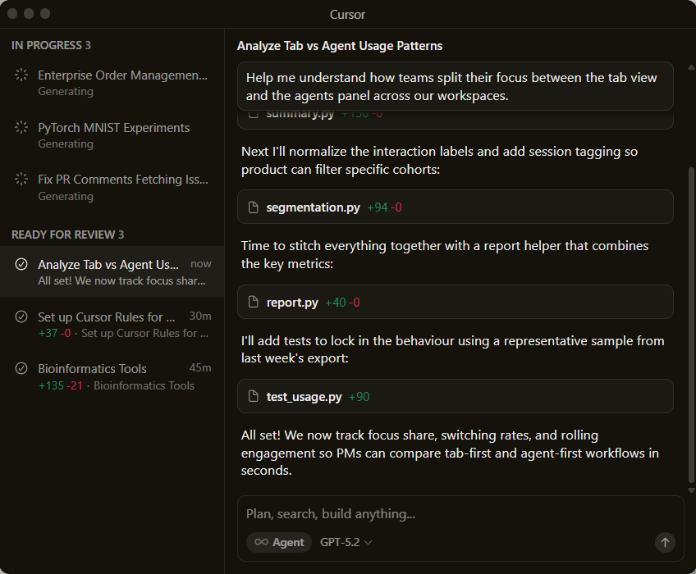Focus the Plan, search, build anything input
Image resolution: width=696 pixels, height=574 pixels.
tap(443, 514)
